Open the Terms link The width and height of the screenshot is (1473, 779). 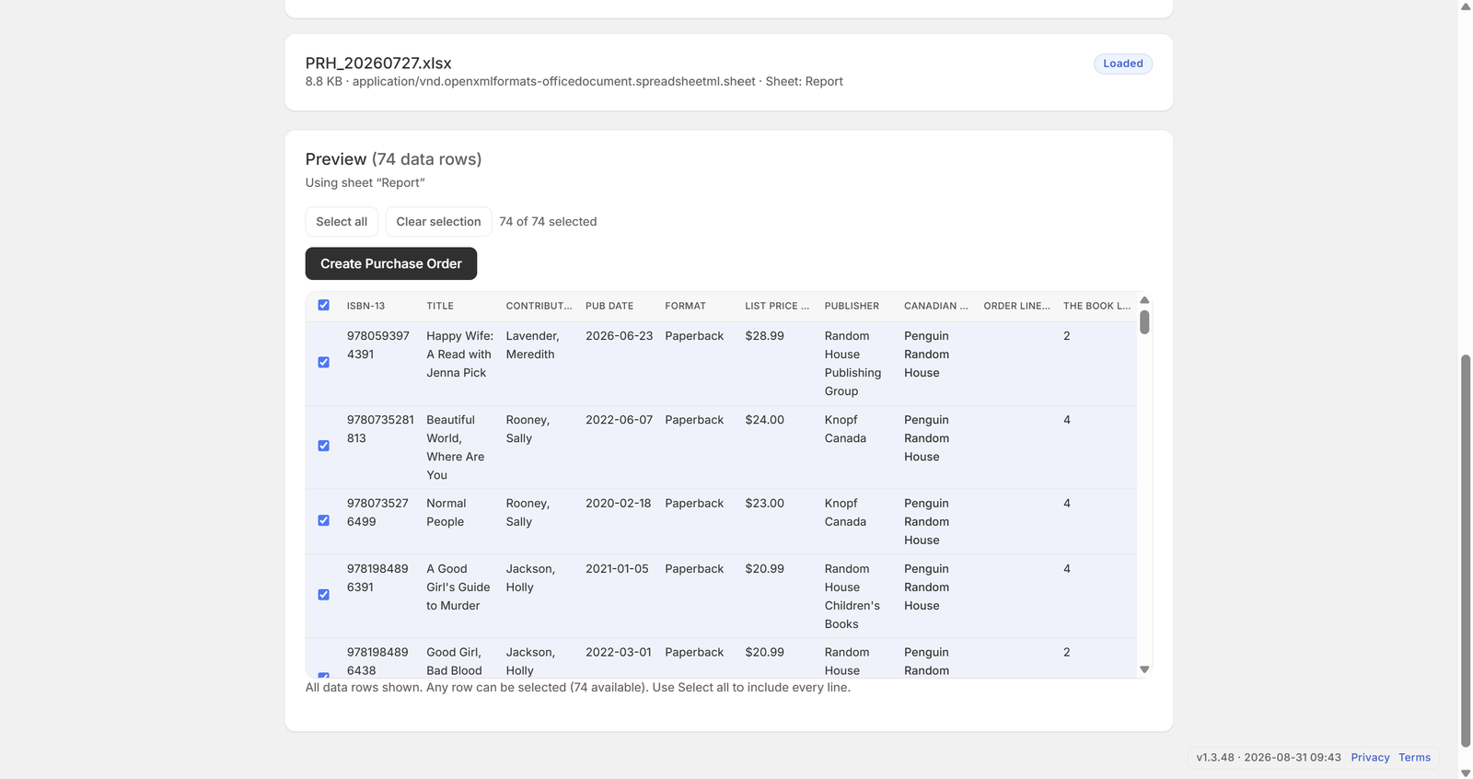tap(1414, 757)
